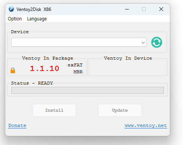Minimize the Ventoy2Disk window

click(127, 9)
